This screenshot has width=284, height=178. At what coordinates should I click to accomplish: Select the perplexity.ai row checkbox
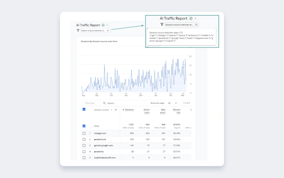click(x=84, y=139)
